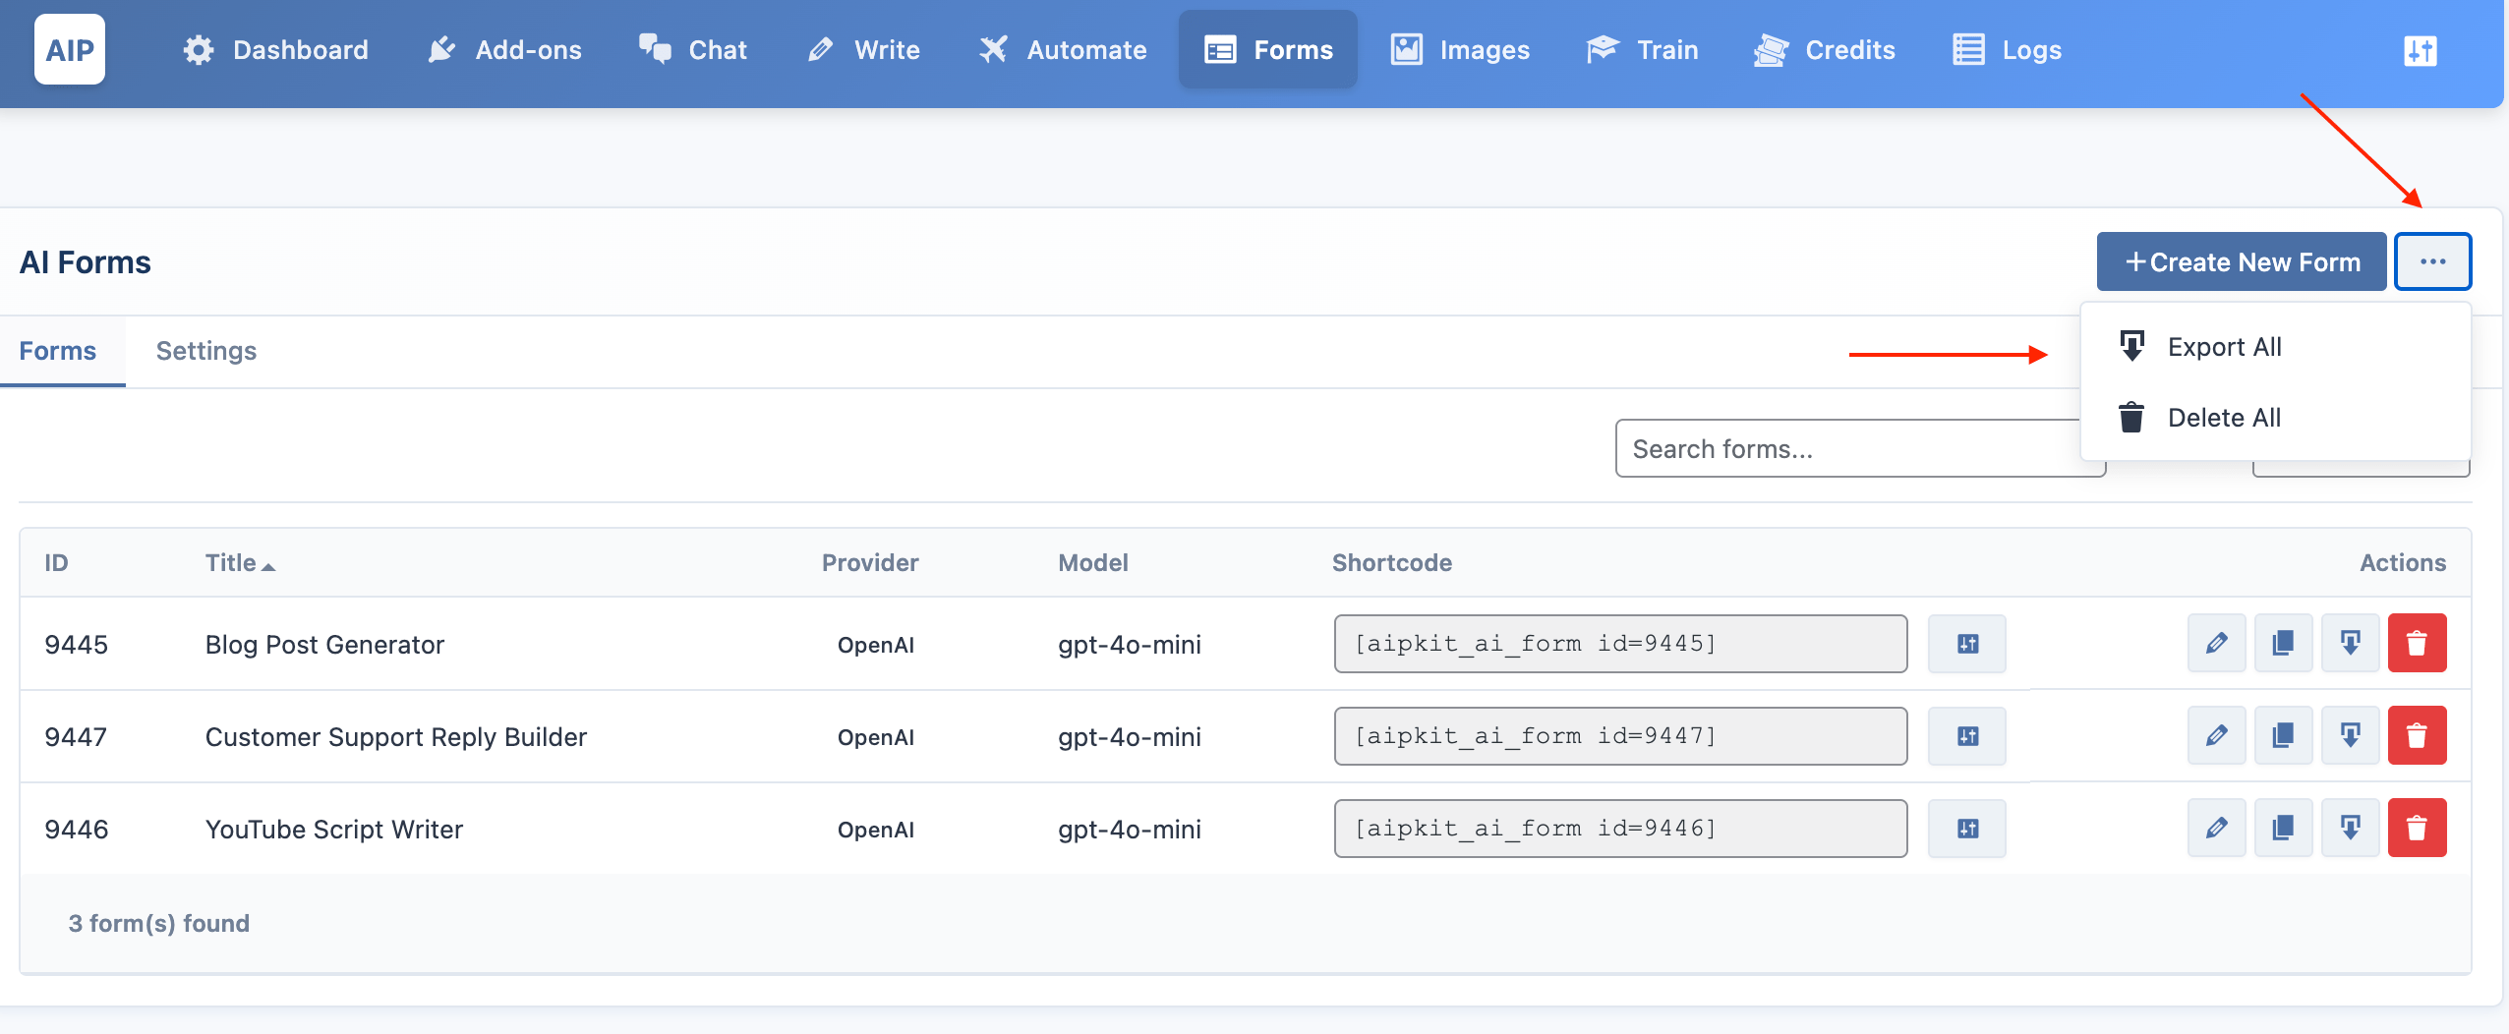2509x1034 pixels.
Task: Open shortcode settings for form 9446
Action: click(x=1967, y=829)
